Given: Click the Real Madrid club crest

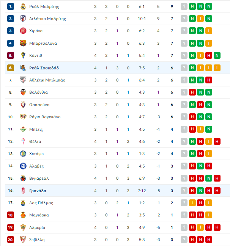Looking at the screenshot, I should click(x=23, y=6).
